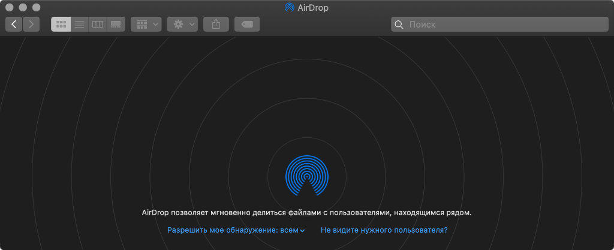
Task: Go back with the left arrow button
Action: (14, 24)
